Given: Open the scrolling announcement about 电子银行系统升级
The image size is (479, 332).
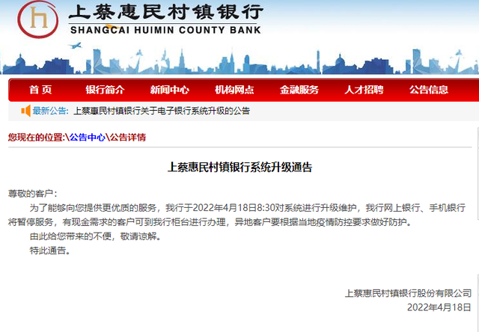Looking at the screenshot, I should pyautogui.click(x=162, y=111).
